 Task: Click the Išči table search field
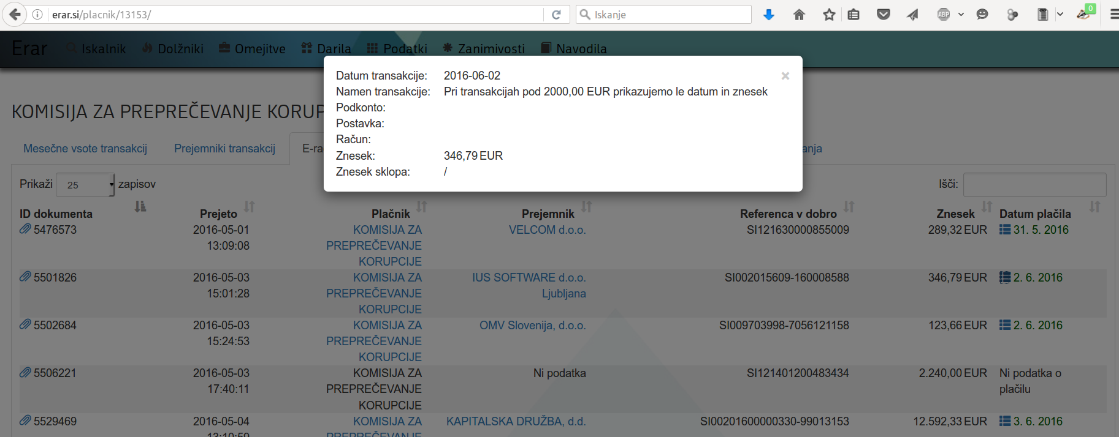(x=1034, y=185)
